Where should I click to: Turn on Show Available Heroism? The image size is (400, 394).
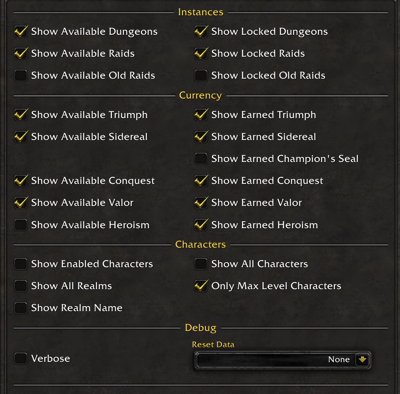pos(21,225)
